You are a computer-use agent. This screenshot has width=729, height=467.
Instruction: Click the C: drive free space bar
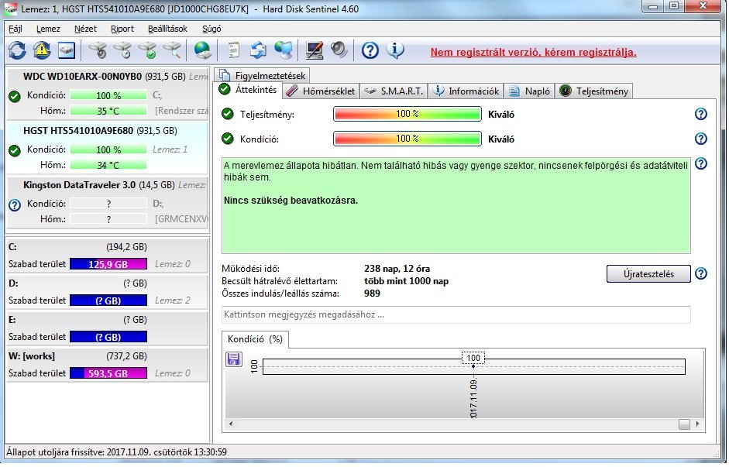(x=108, y=264)
